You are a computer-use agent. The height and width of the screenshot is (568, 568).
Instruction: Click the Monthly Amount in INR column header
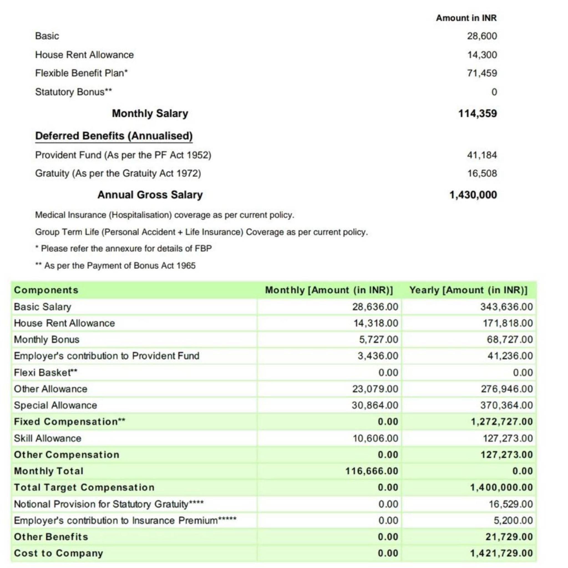coord(329,290)
